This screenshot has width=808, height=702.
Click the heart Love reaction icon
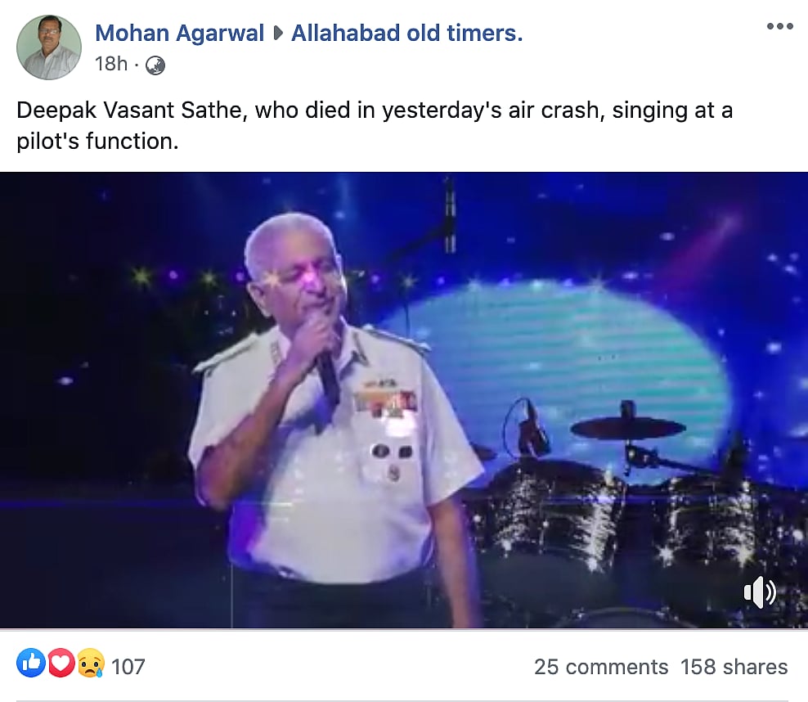coord(61,663)
